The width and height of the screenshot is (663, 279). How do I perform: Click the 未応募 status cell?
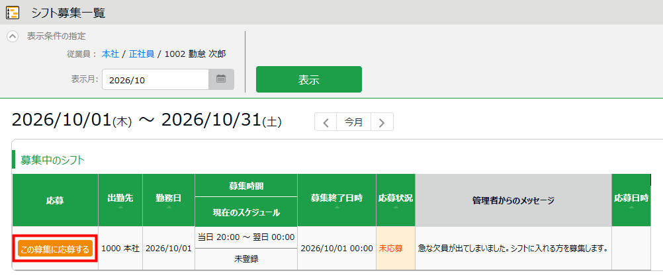pyautogui.click(x=395, y=248)
